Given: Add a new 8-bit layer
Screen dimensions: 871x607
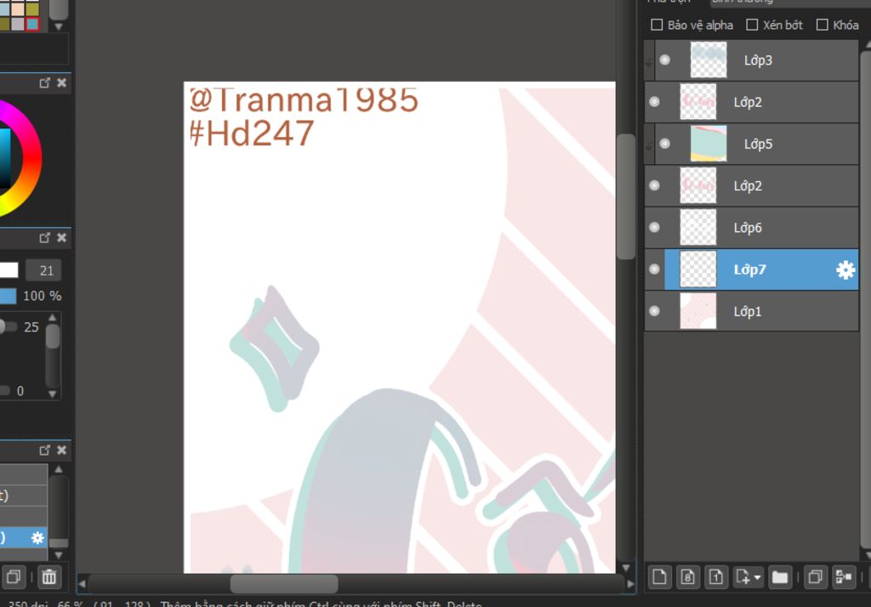Looking at the screenshot, I should (687, 577).
